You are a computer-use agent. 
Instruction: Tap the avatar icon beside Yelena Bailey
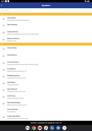click(x=4, y=49)
